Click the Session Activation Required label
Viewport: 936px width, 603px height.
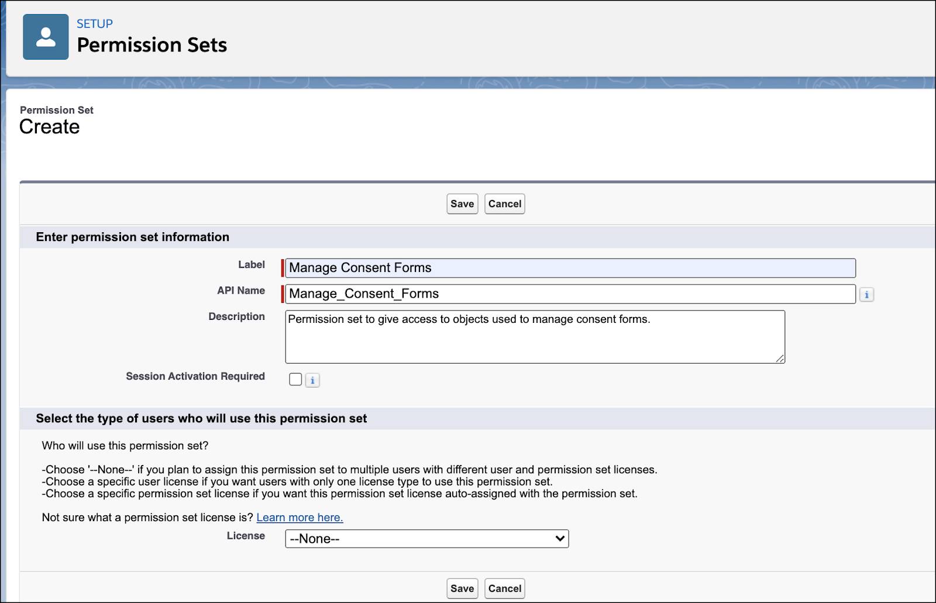(195, 376)
